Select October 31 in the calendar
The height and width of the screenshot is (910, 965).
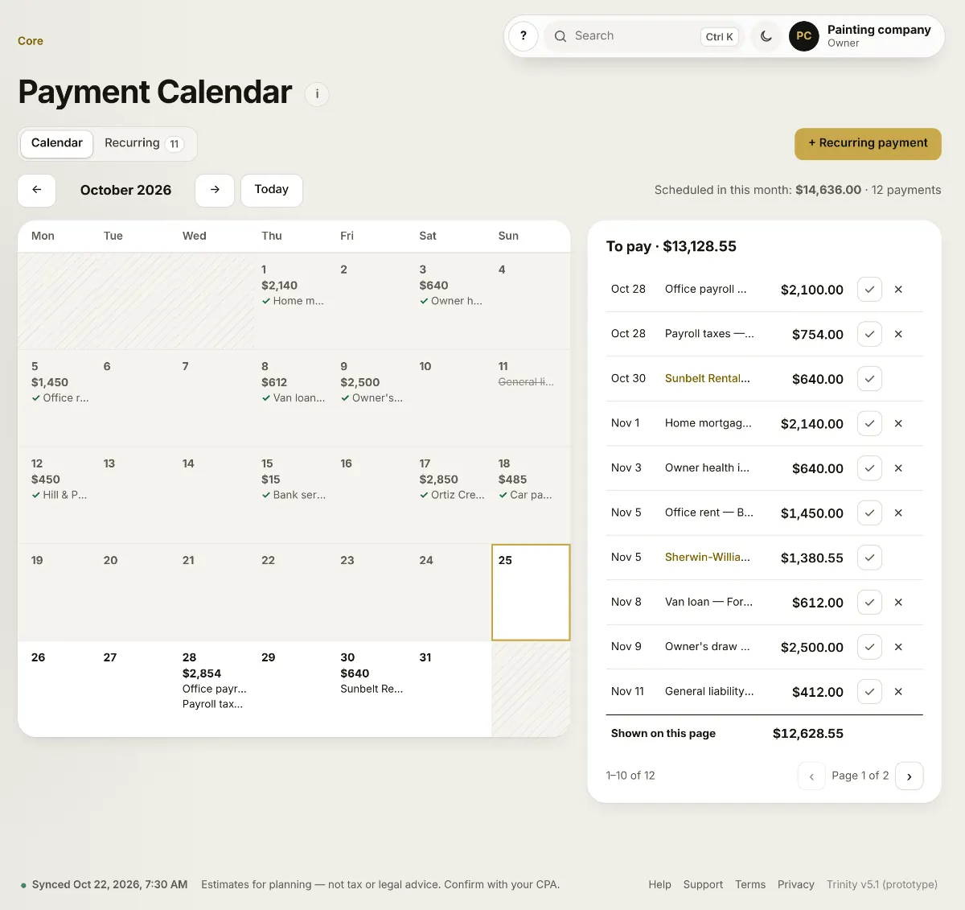(x=452, y=689)
